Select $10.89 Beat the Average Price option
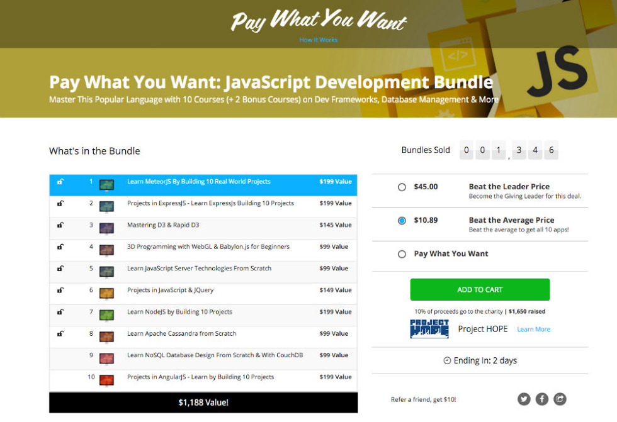Image resolution: width=617 pixels, height=422 pixels. point(402,221)
